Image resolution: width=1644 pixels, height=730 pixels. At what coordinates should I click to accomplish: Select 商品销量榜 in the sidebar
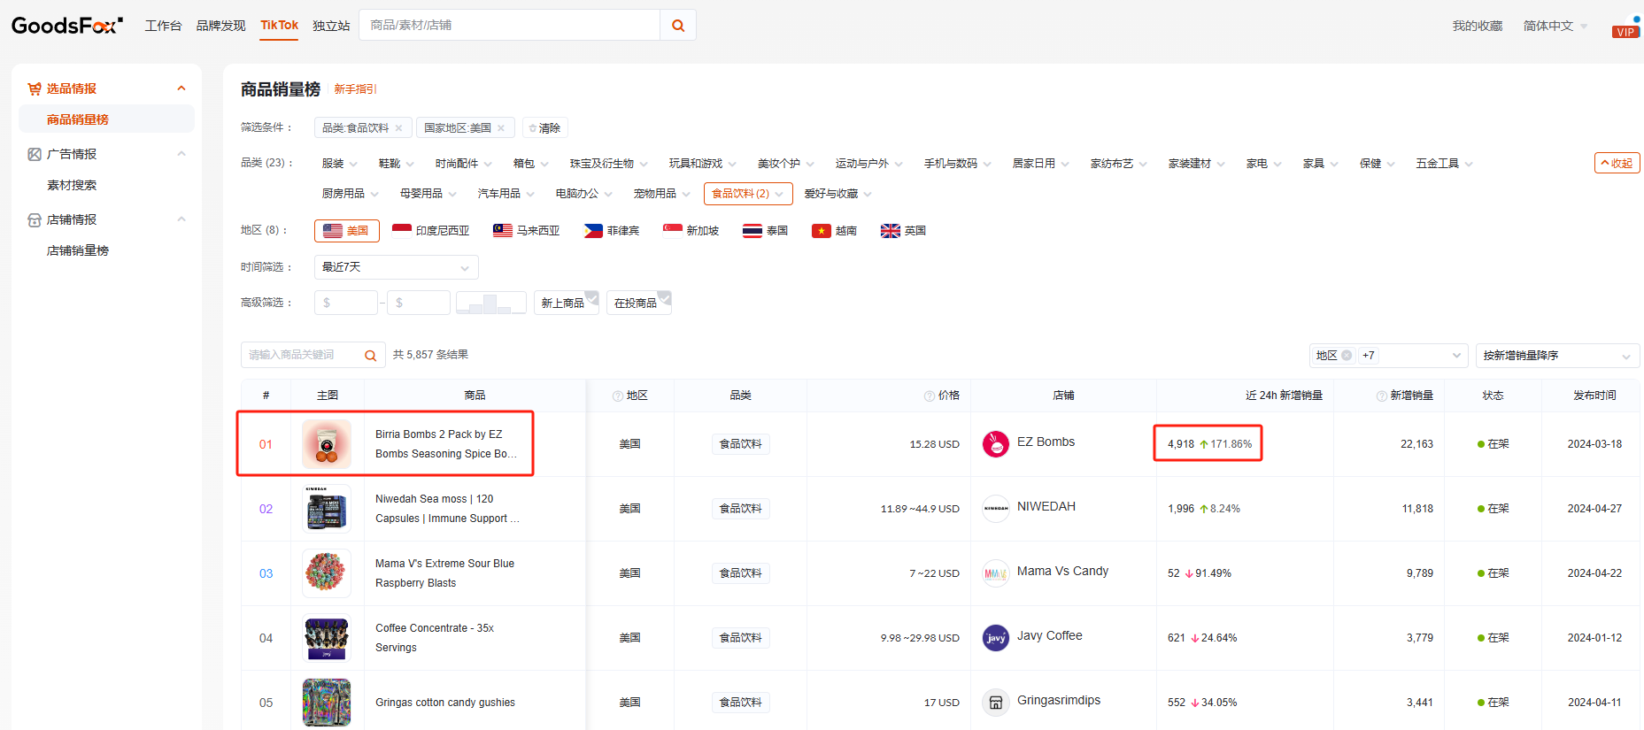[x=106, y=119]
